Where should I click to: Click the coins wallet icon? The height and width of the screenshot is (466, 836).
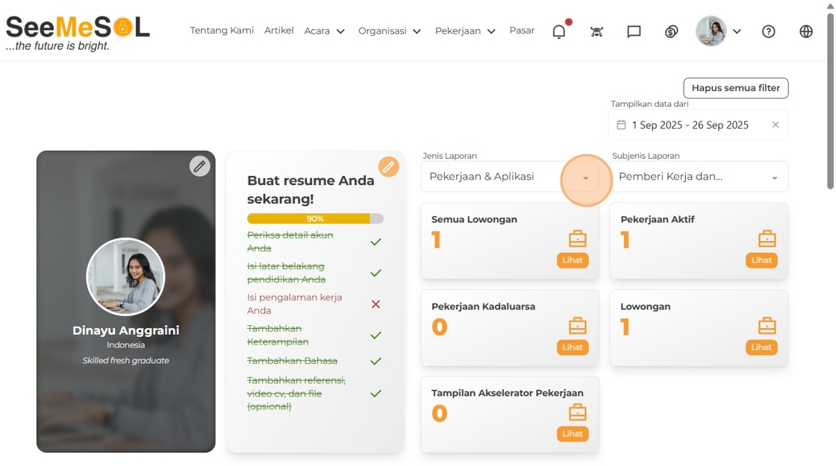pyautogui.click(x=671, y=31)
